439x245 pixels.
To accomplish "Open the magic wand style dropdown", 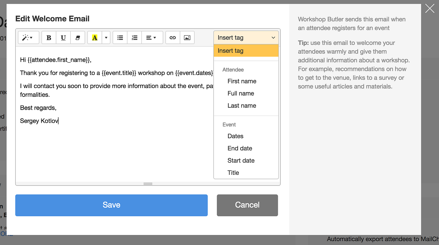I will pos(28,37).
